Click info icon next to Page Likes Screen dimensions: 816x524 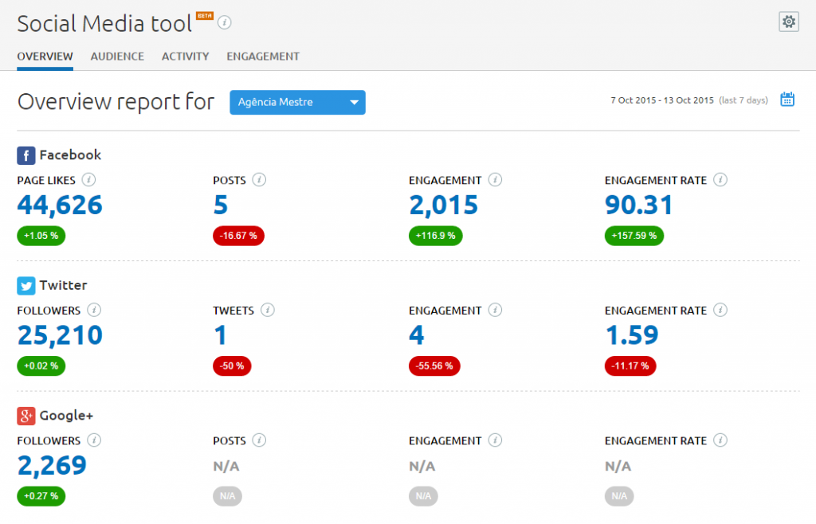click(x=89, y=180)
